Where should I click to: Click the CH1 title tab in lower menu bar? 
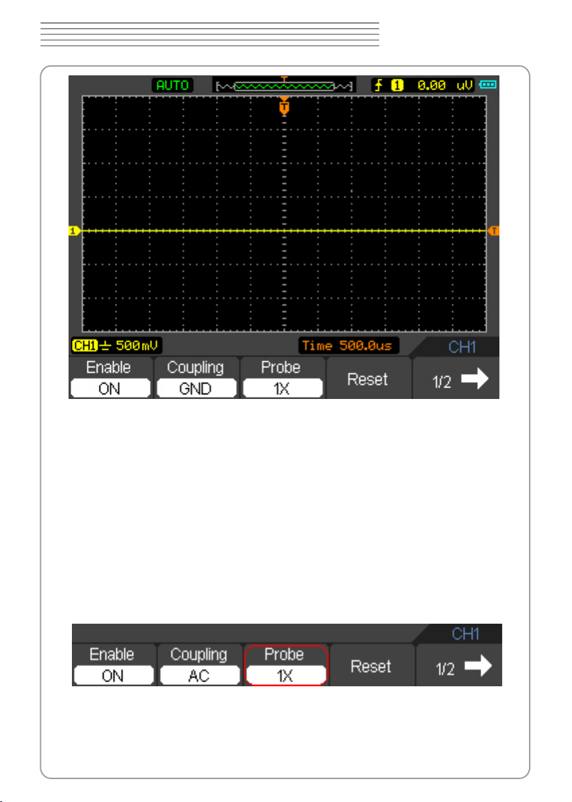pyautogui.click(x=465, y=634)
